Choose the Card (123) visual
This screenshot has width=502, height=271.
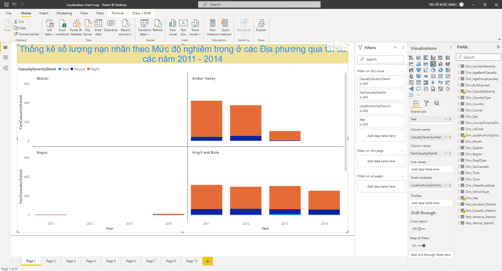tap(433, 76)
